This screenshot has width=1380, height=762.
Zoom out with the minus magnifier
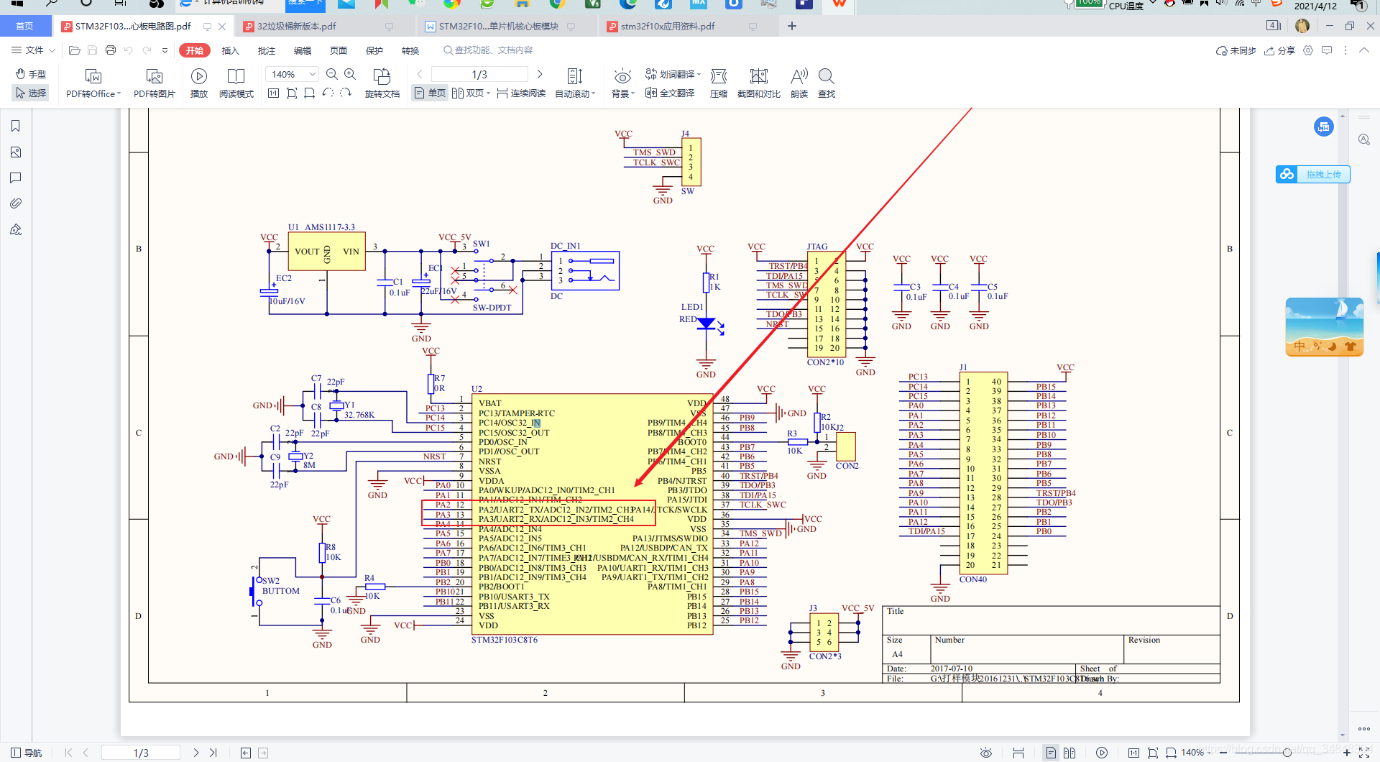coord(331,74)
